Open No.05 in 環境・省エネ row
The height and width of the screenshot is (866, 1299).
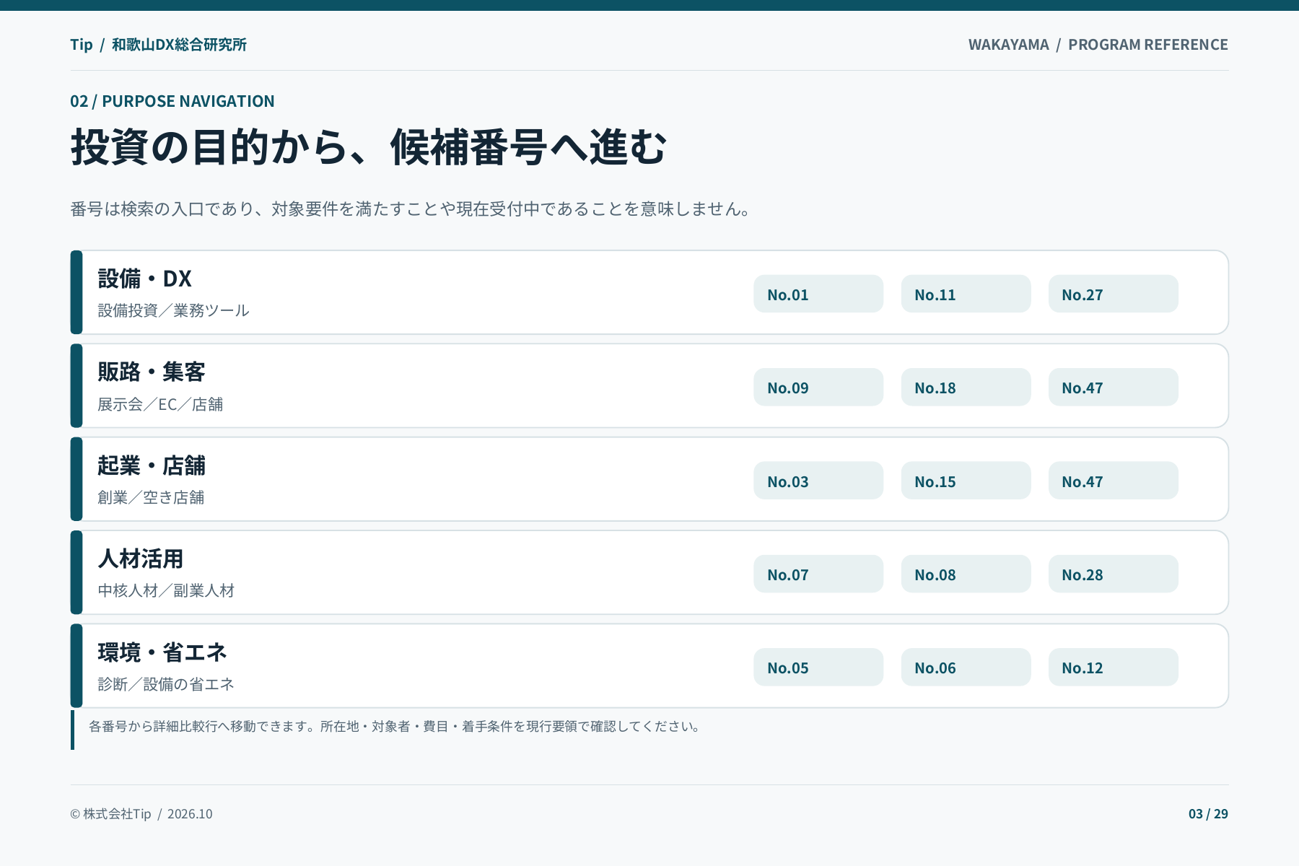(818, 667)
